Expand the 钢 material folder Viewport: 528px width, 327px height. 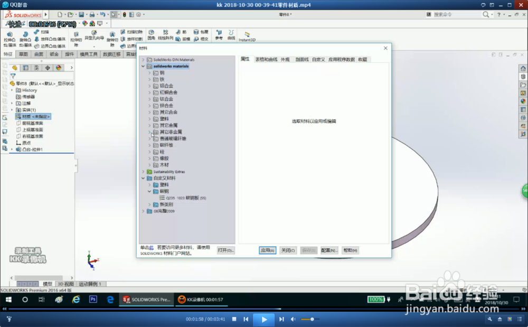point(149,73)
